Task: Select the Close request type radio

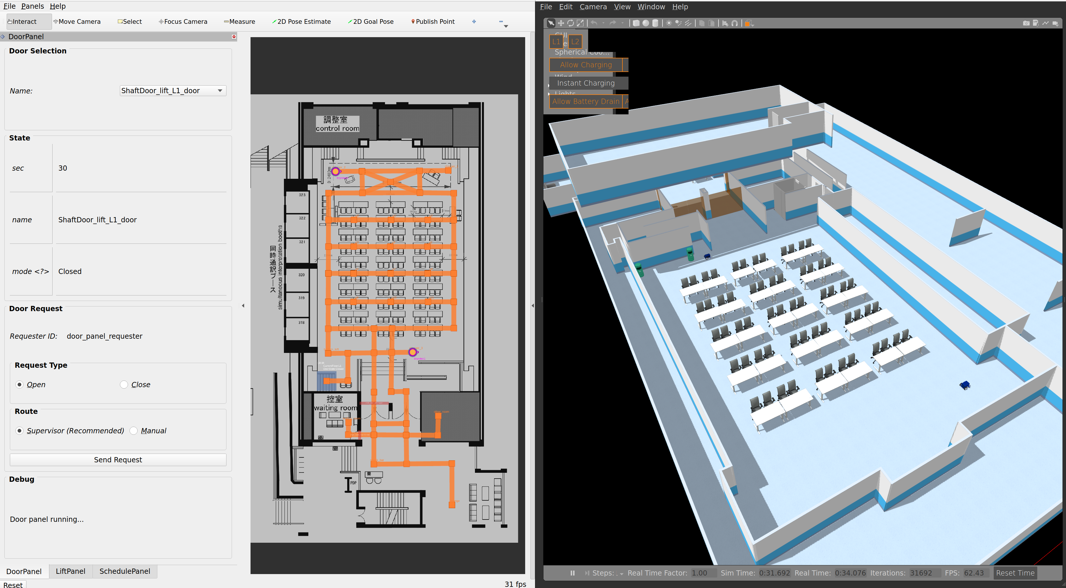Action: pos(124,385)
